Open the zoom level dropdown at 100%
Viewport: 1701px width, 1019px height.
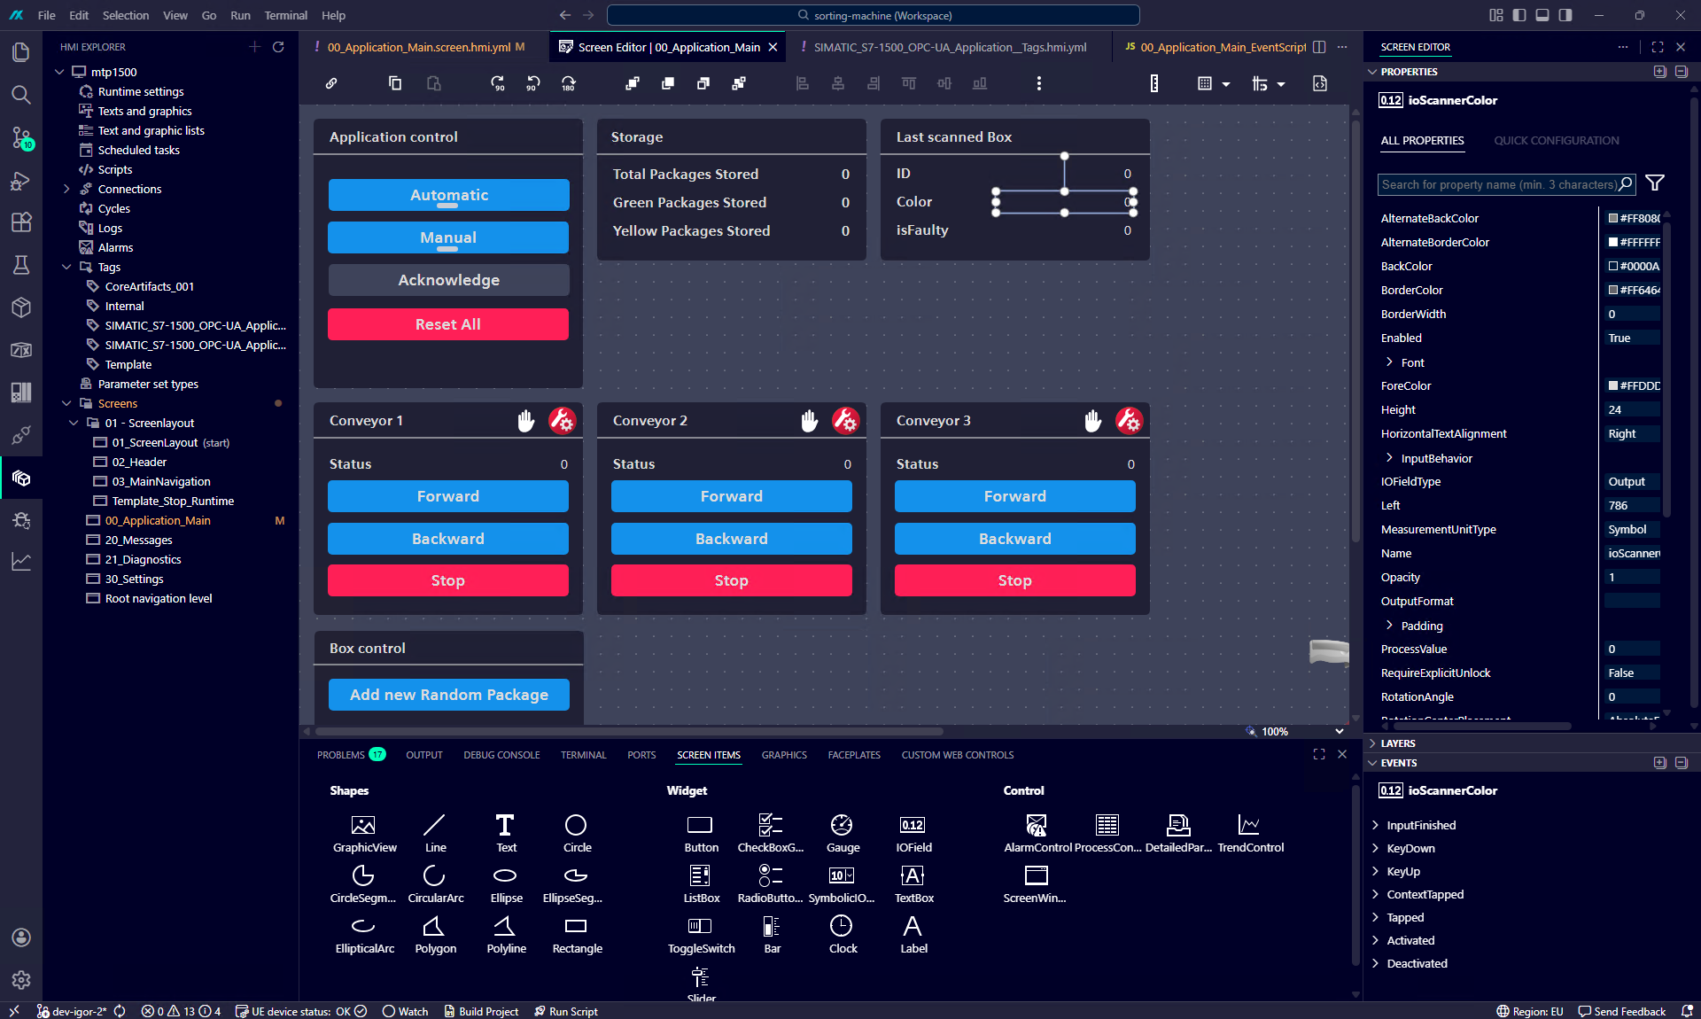click(x=1340, y=731)
